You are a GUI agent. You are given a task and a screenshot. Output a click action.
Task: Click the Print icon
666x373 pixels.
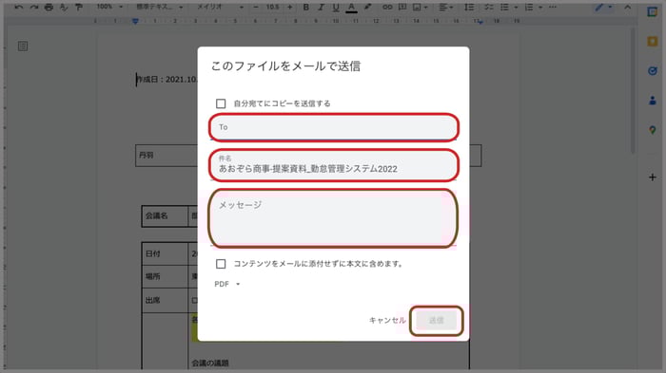pos(49,8)
